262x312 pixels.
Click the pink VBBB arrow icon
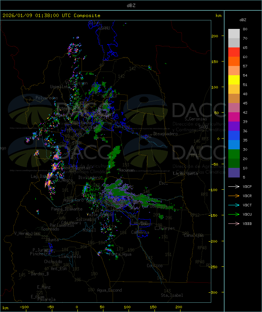[234, 223]
